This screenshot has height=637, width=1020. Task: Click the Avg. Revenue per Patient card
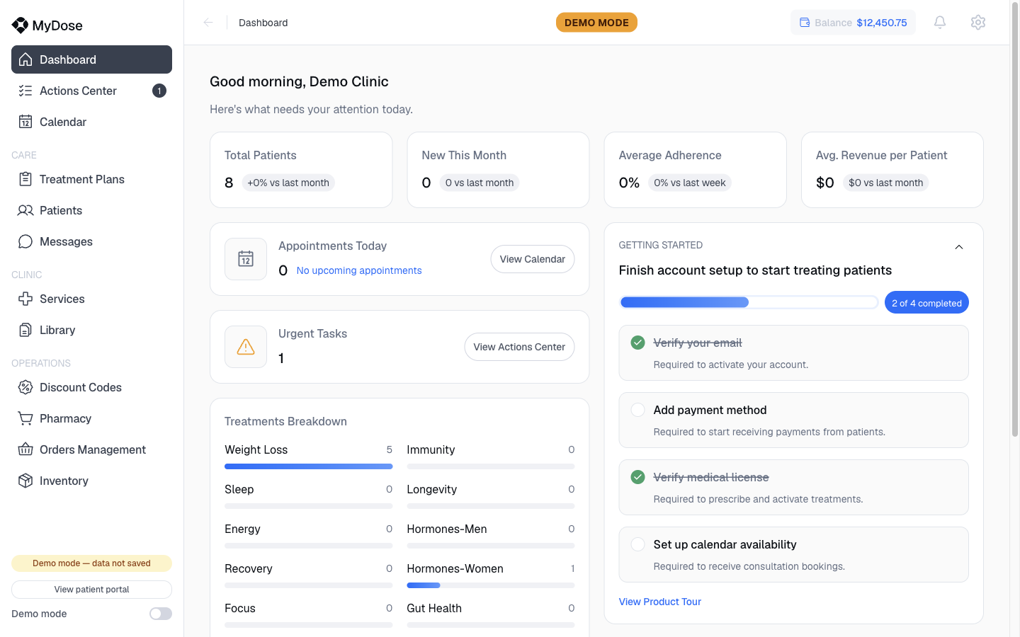892,170
